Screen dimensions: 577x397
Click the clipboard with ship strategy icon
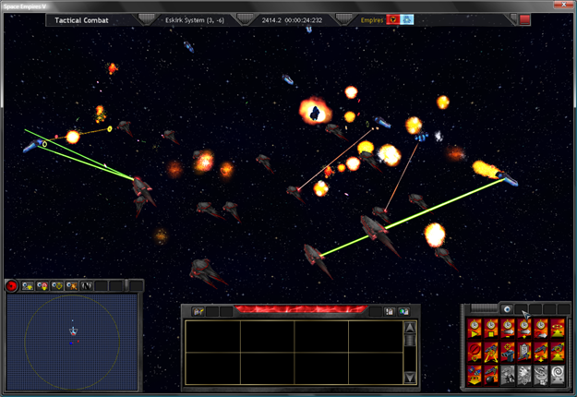524,352
